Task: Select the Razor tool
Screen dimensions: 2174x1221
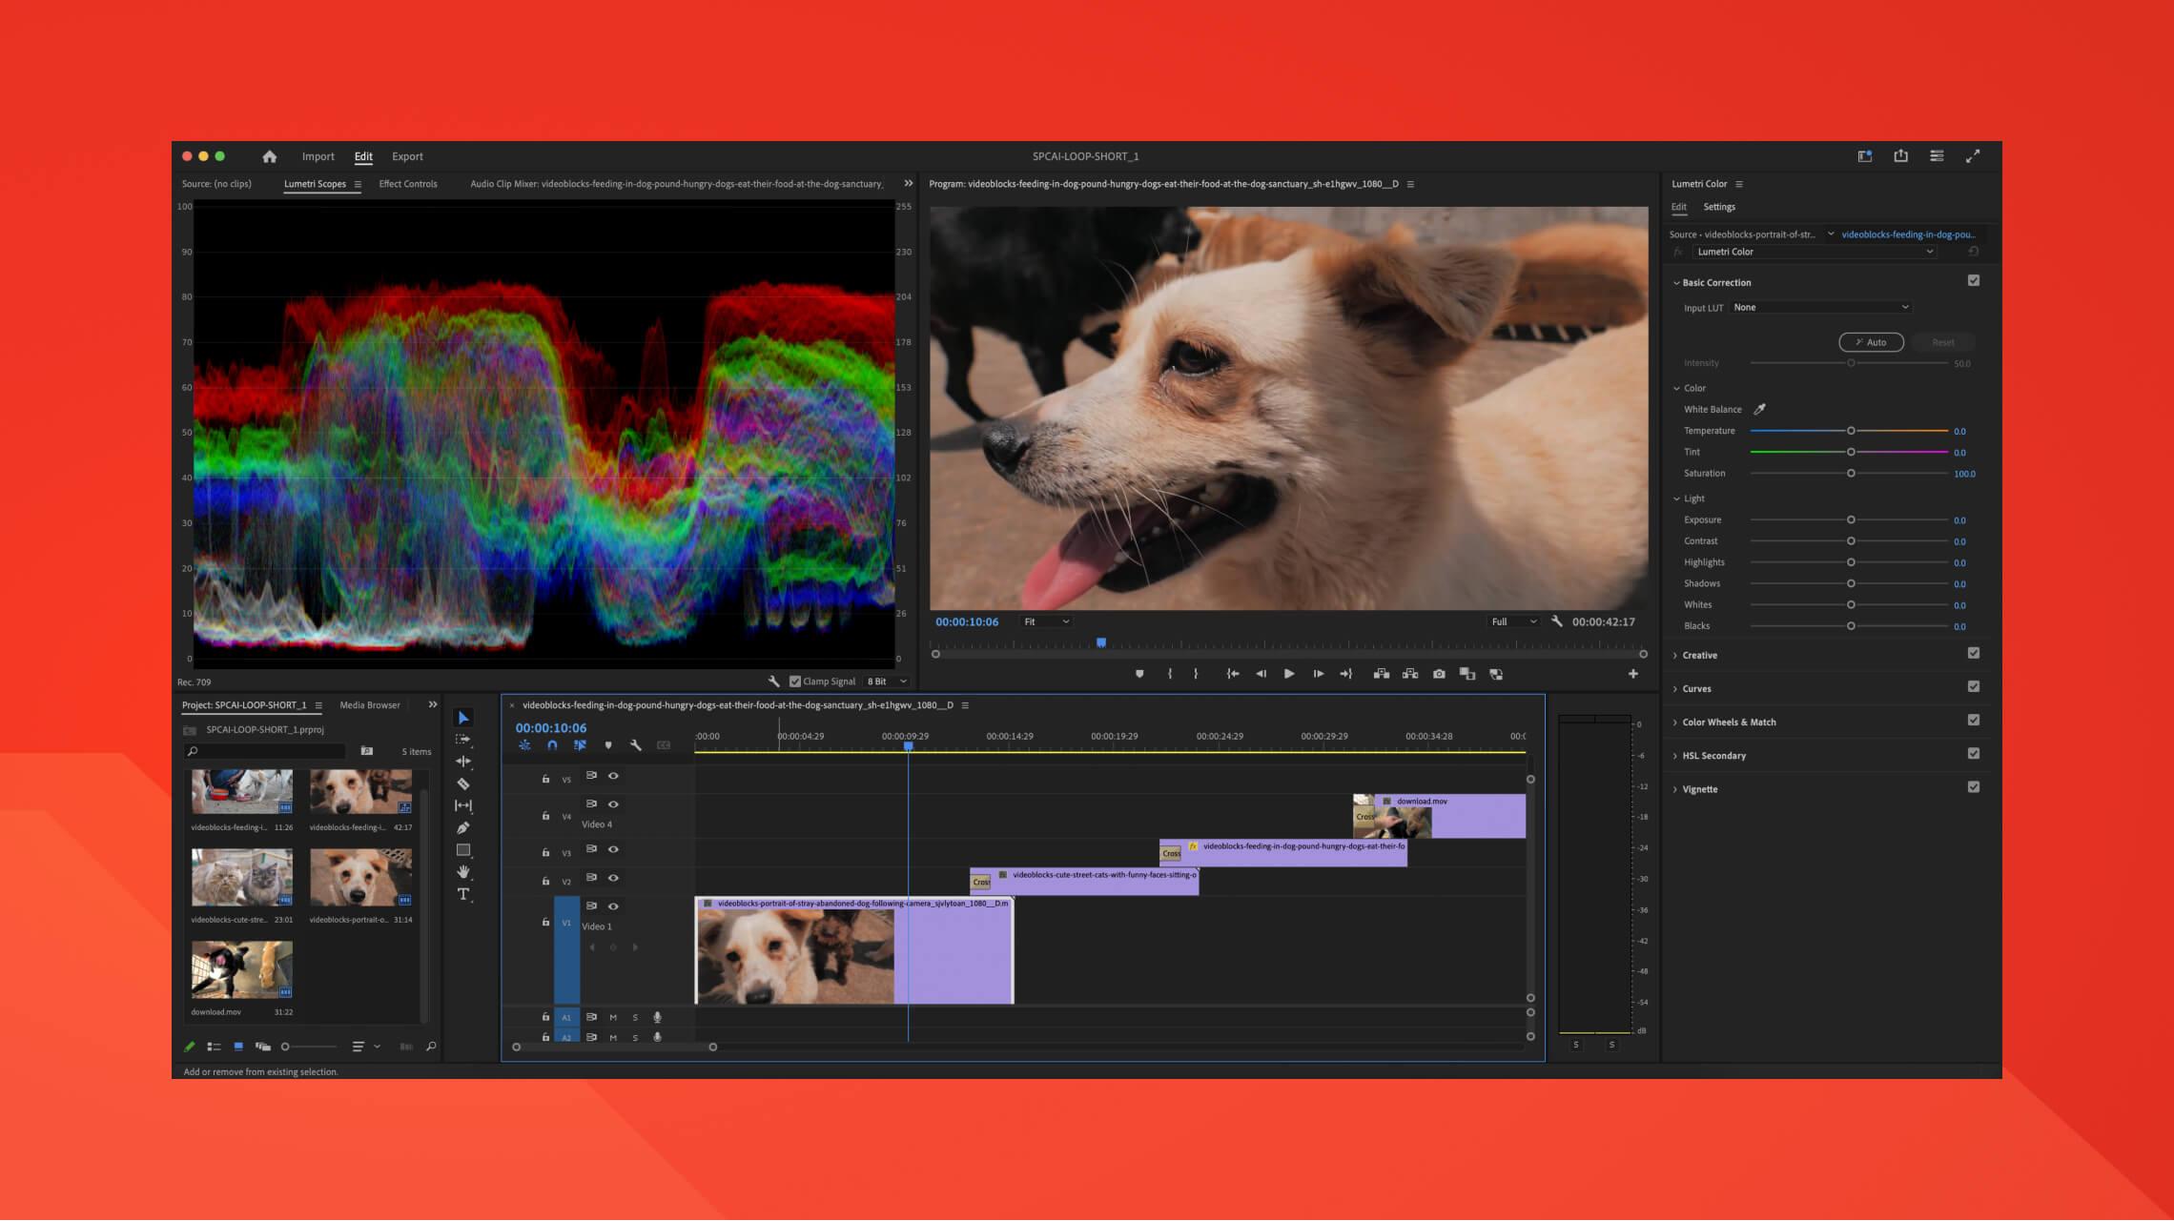Action: (x=463, y=783)
